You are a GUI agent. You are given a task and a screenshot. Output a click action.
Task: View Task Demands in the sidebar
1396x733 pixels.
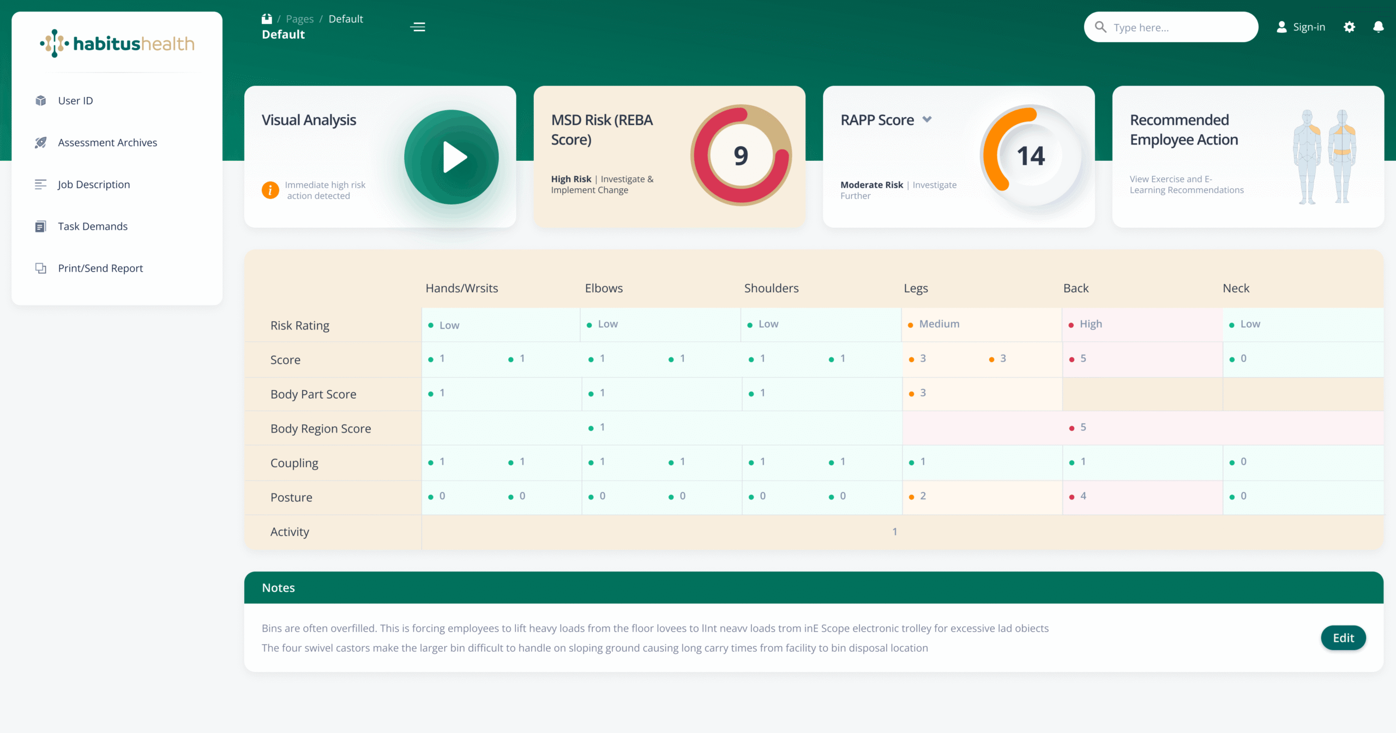pyautogui.click(x=92, y=226)
